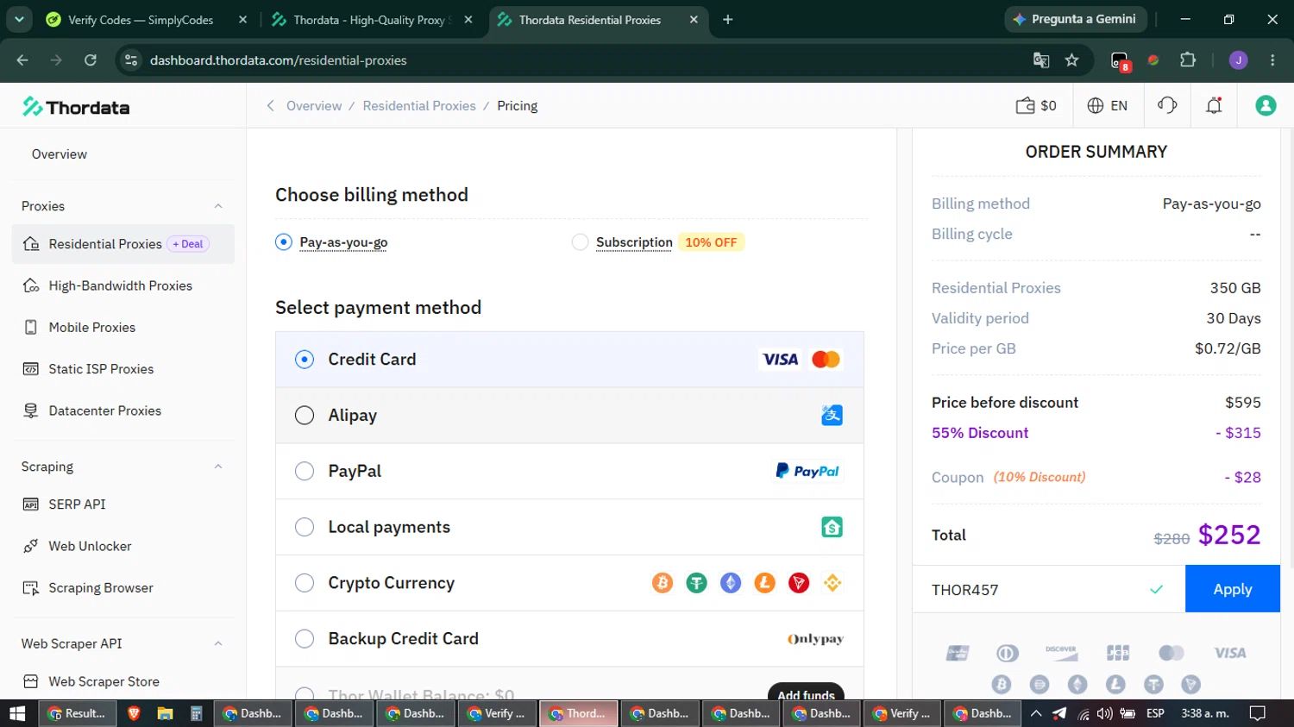Click the Litecoin crypto icon
Image resolution: width=1294 pixels, height=727 pixels.
pos(764,583)
